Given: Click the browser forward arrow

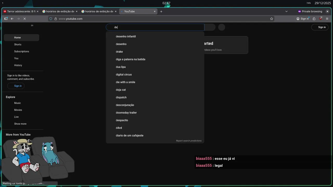Looking at the screenshot, I should 18,19.
